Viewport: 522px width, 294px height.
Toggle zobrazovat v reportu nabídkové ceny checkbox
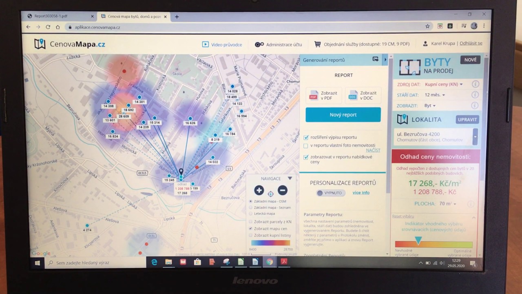click(x=306, y=157)
